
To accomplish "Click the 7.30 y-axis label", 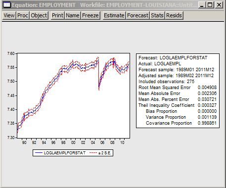I will point(11,138).
